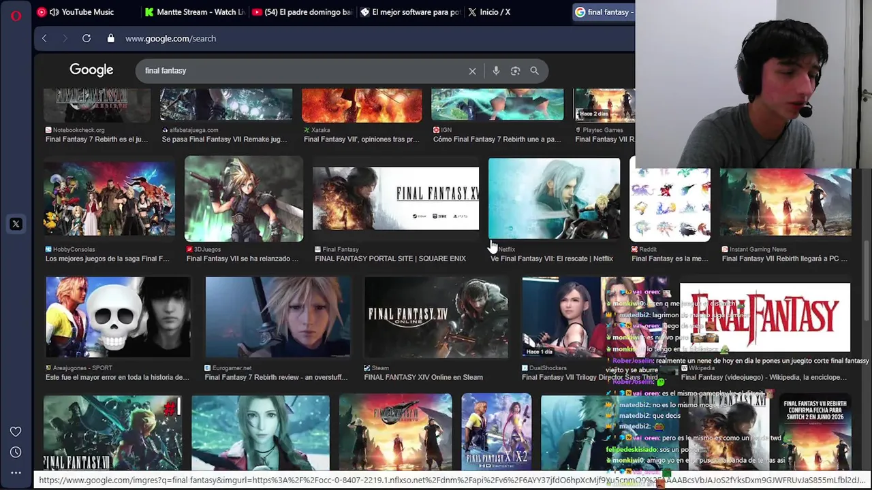Click the Google logo

pos(91,70)
